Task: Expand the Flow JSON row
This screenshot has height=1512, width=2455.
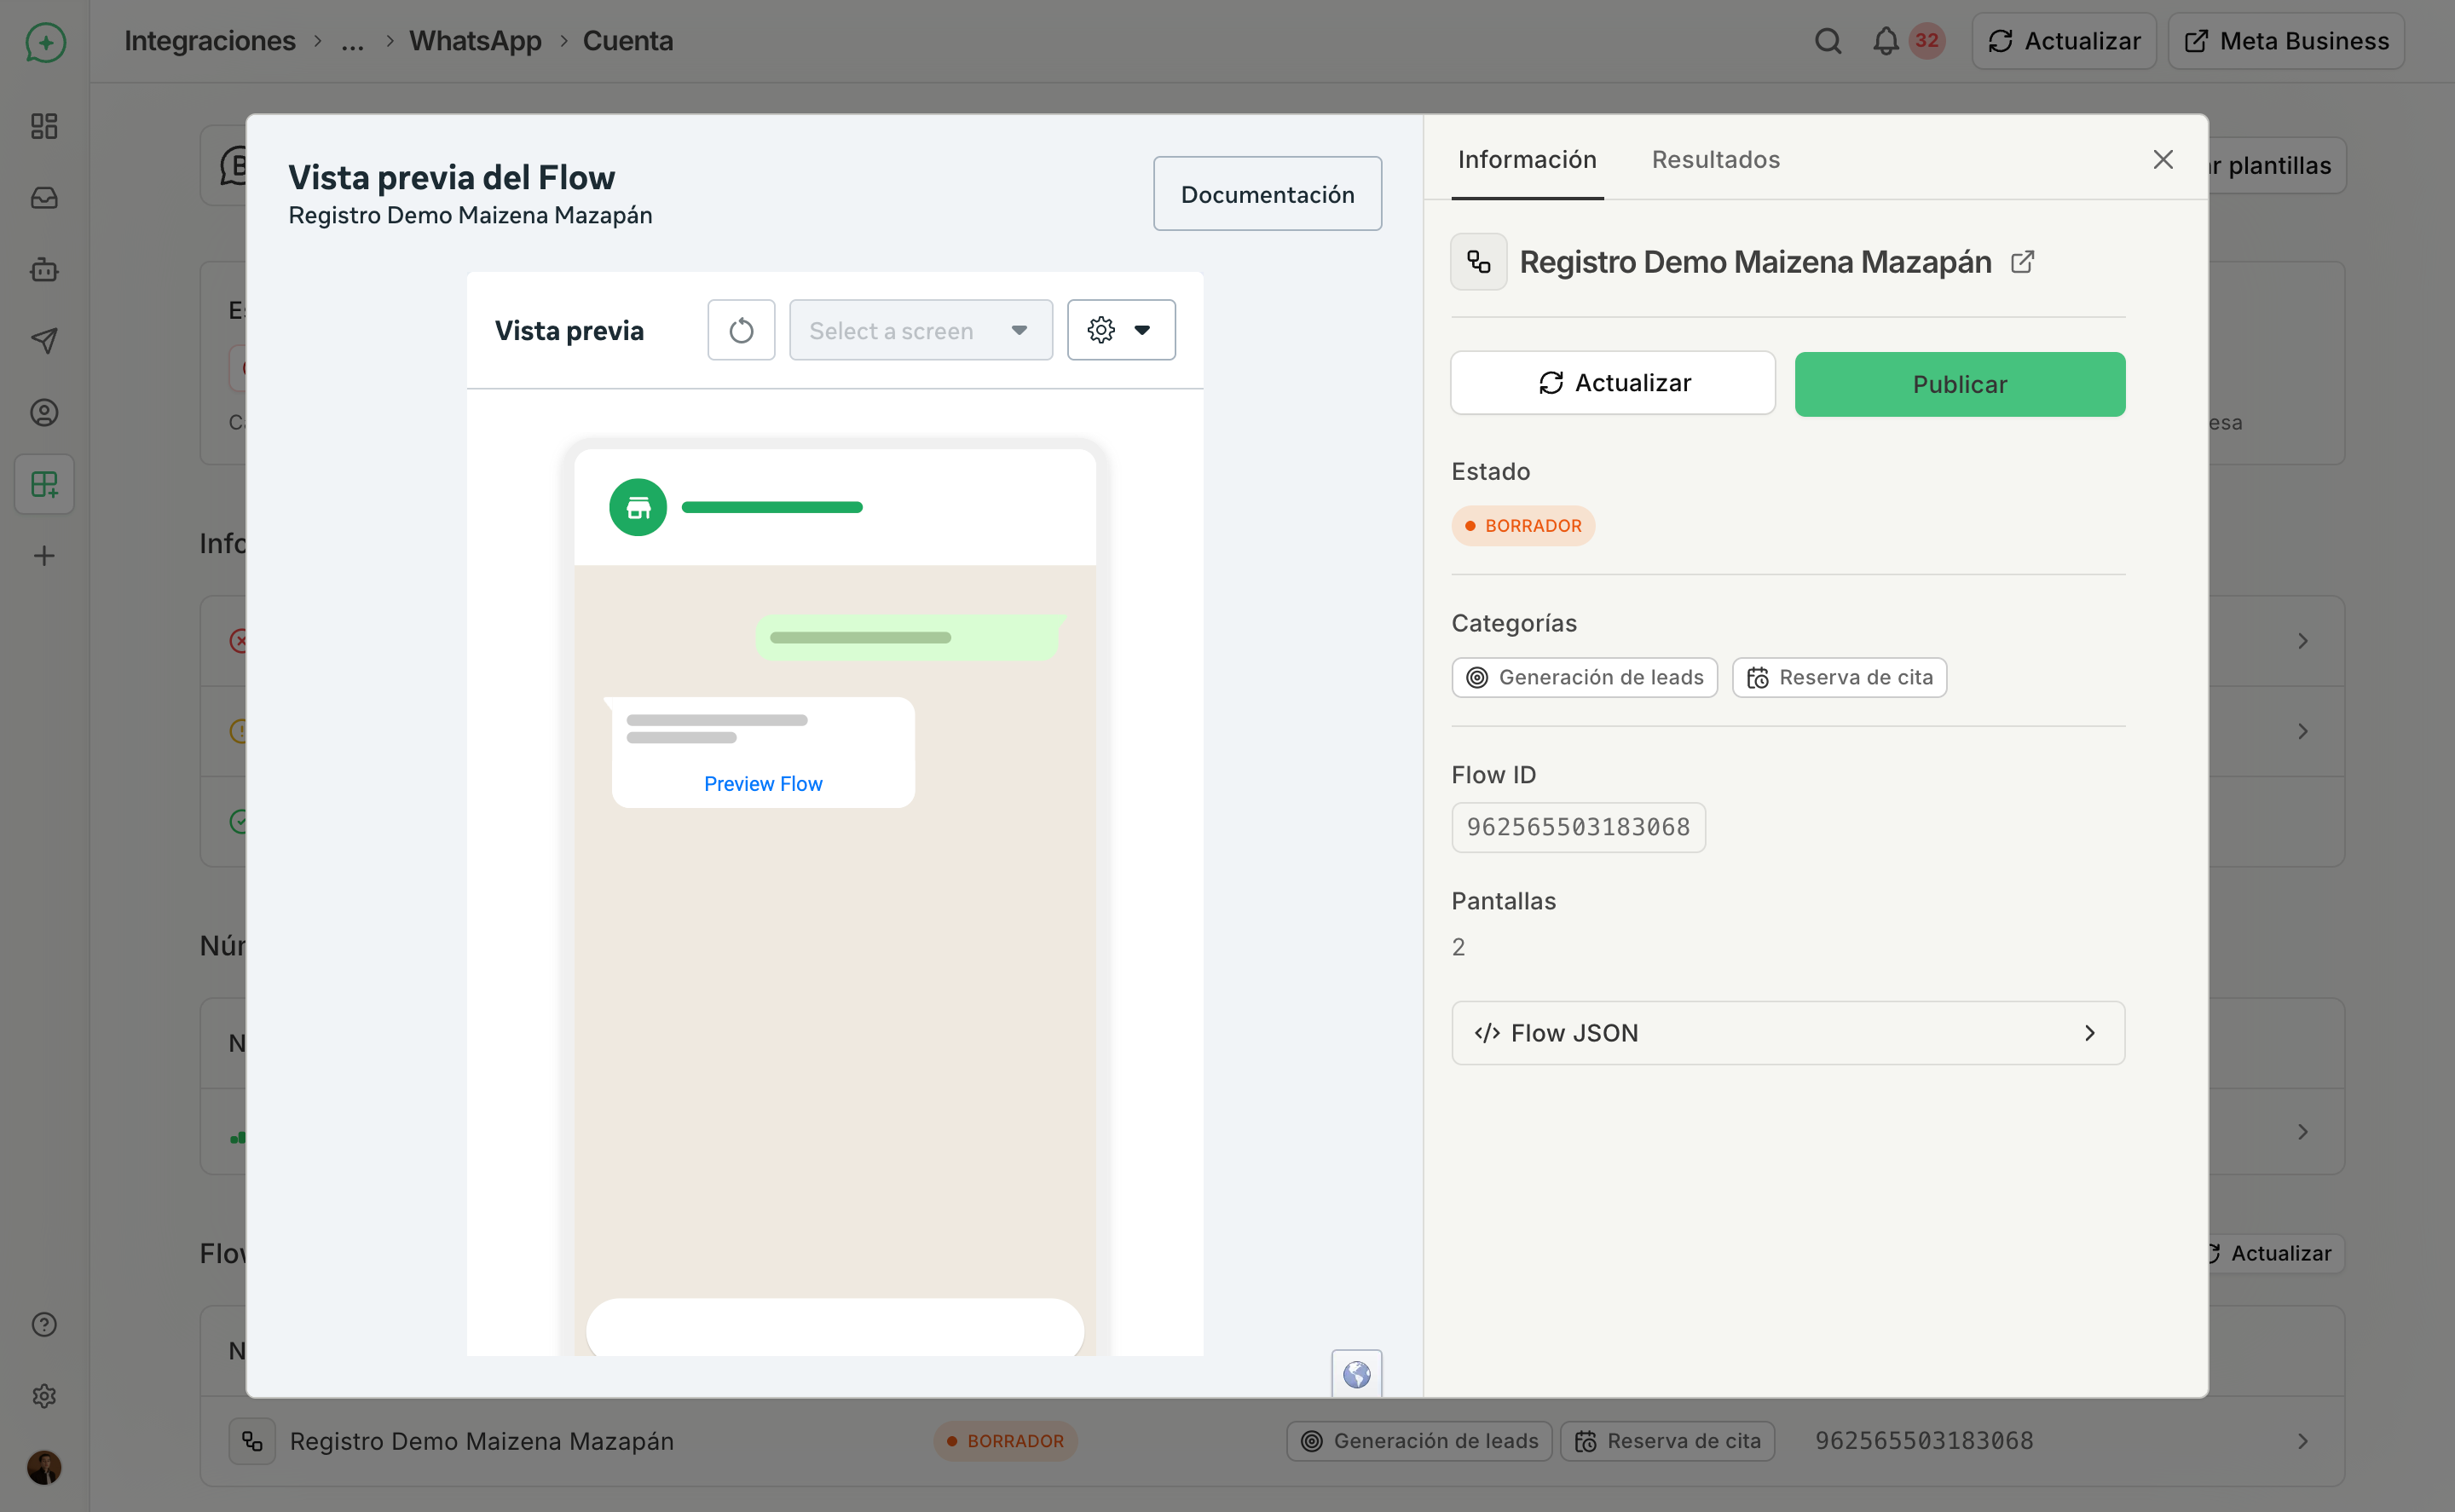Action: (x=1788, y=1033)
